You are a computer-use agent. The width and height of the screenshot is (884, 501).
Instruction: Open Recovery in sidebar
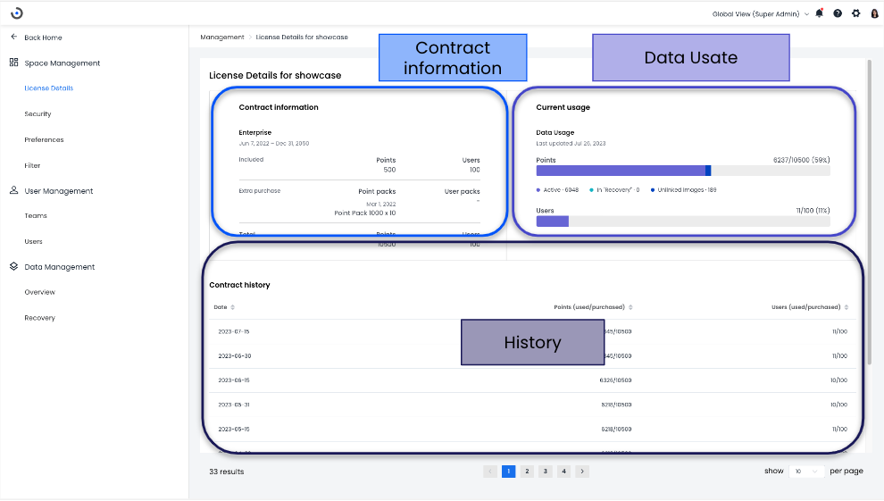39,318
